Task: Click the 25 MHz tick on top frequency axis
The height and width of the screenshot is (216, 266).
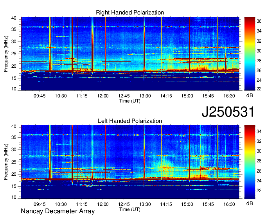Action: (x=14, y=54)
